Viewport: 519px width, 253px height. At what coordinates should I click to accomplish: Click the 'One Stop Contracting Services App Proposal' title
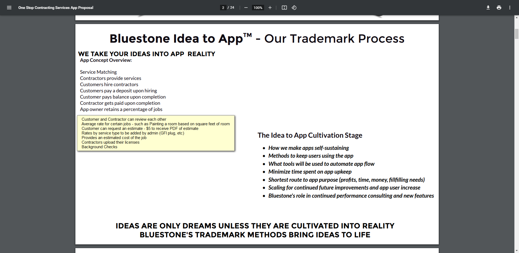[56, 8]
